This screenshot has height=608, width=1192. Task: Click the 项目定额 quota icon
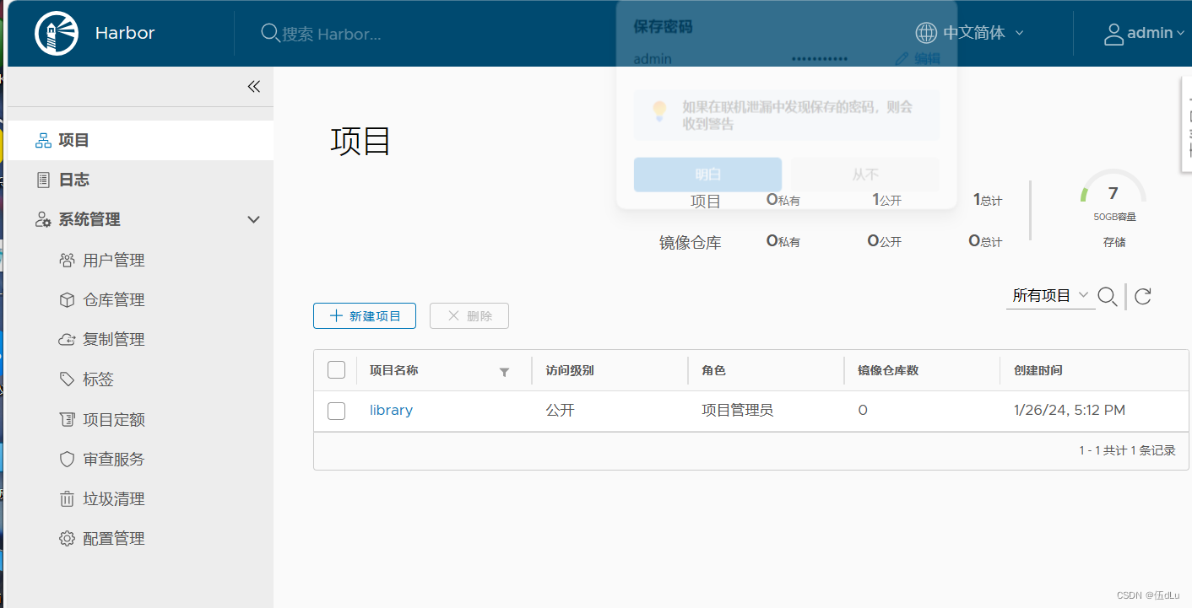click(x=68, y=419)
